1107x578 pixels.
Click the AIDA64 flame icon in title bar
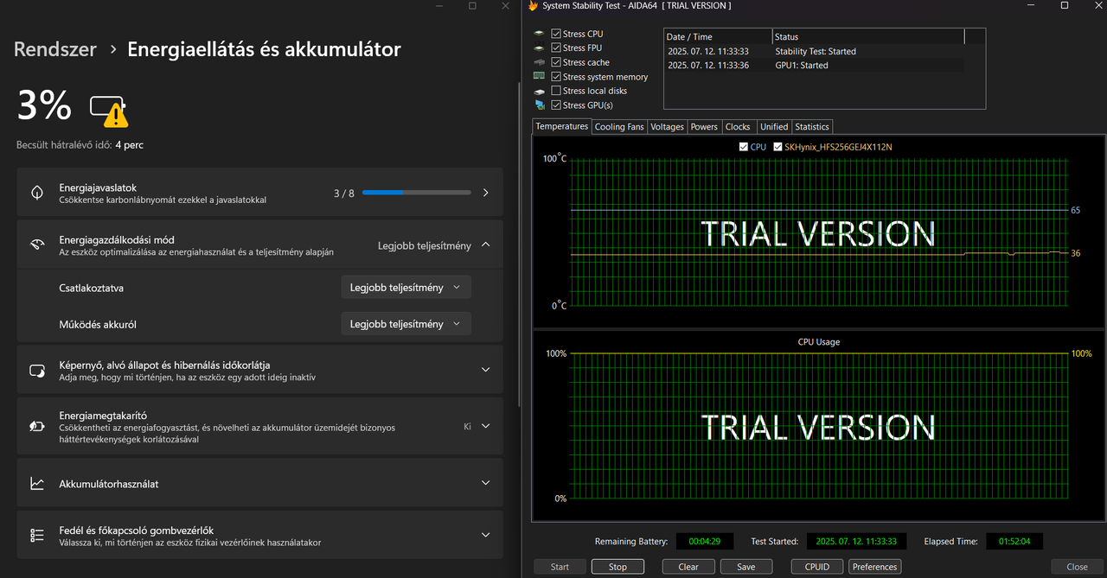[x=534, y=6]
